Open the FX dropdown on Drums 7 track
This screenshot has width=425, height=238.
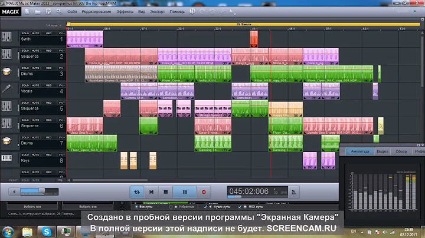[62, 137]
